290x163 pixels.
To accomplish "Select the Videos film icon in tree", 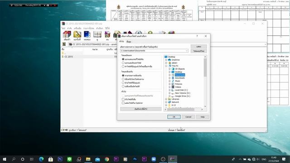I will (x=173, y=87).
